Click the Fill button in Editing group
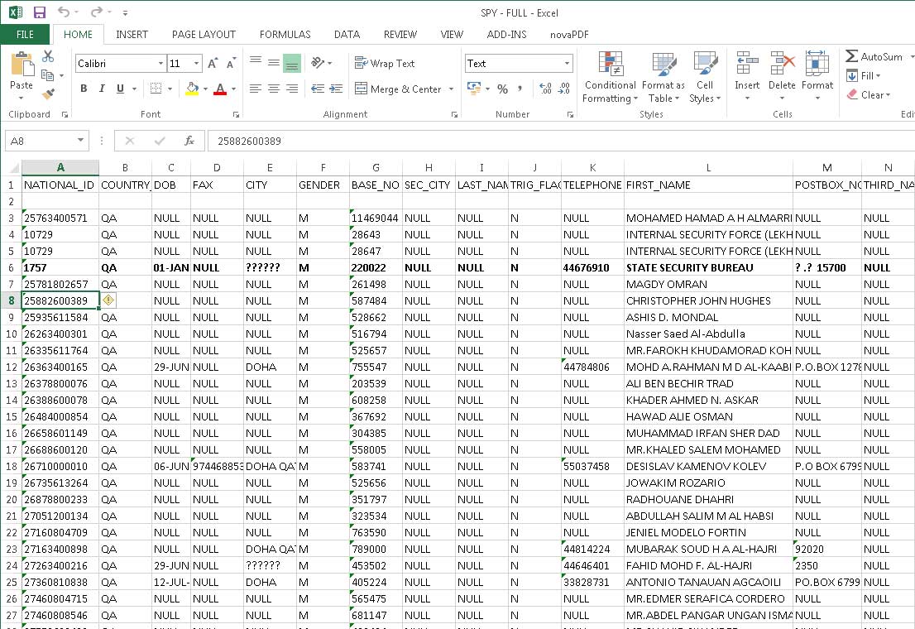This screenshot has width=915, height=629. coord(864,76)
